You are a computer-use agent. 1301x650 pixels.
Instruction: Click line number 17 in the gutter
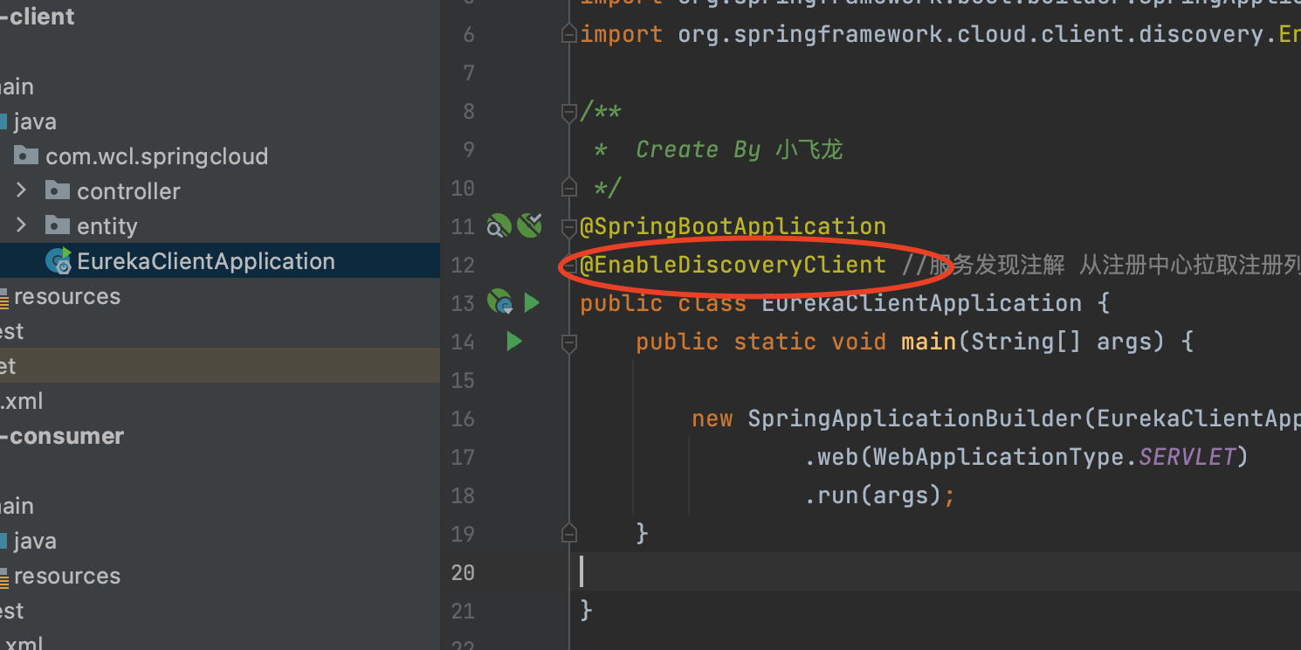pyautogui.click(x=464, y=457)
